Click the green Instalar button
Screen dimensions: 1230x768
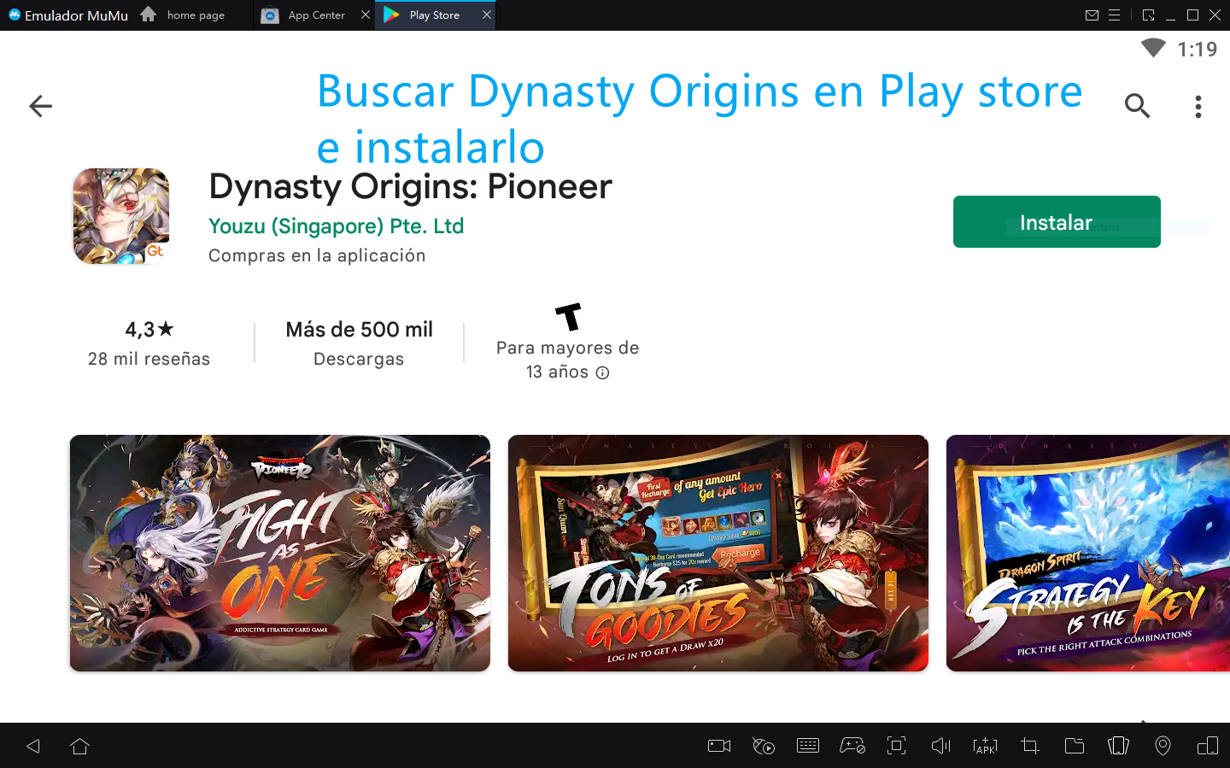click(x=1057, y=222)
